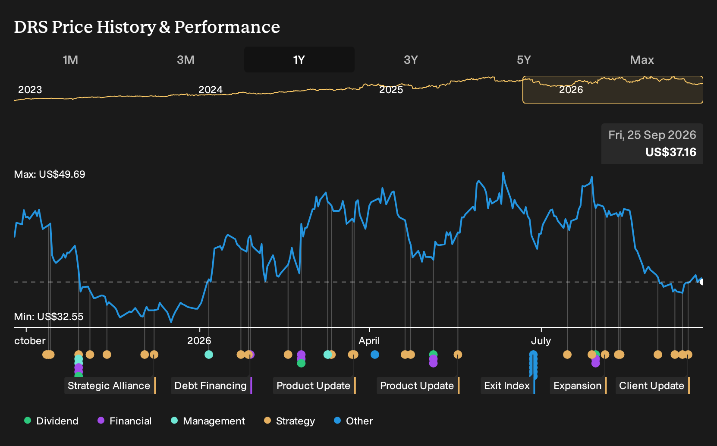Toggle the Other legend filter
This screenshot has height=446, width=717.
[353, 421]
